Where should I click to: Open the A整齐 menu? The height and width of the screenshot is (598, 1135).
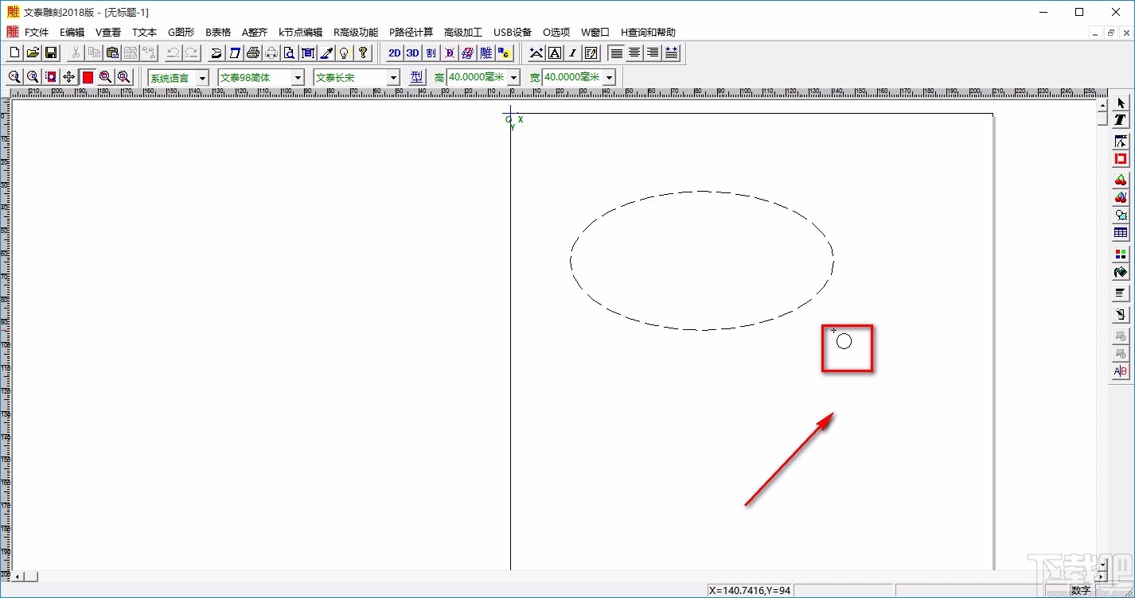point(255,33)
